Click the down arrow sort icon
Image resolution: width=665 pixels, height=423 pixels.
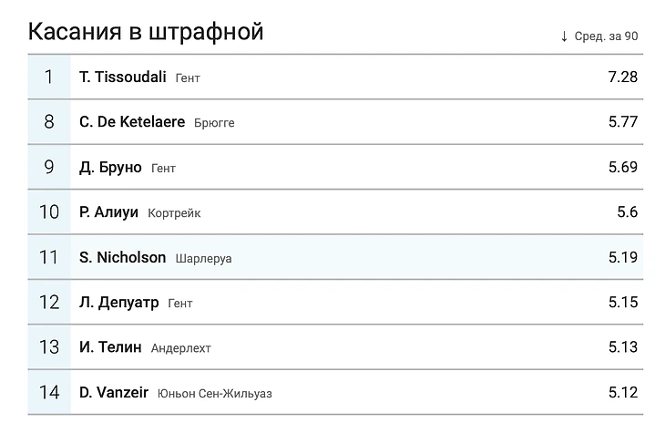click(x=565, y=36)
